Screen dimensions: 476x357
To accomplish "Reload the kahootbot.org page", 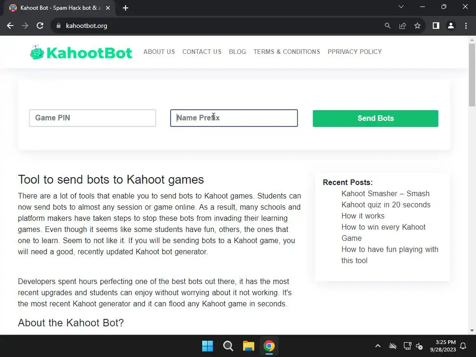I will coord(40,26).
